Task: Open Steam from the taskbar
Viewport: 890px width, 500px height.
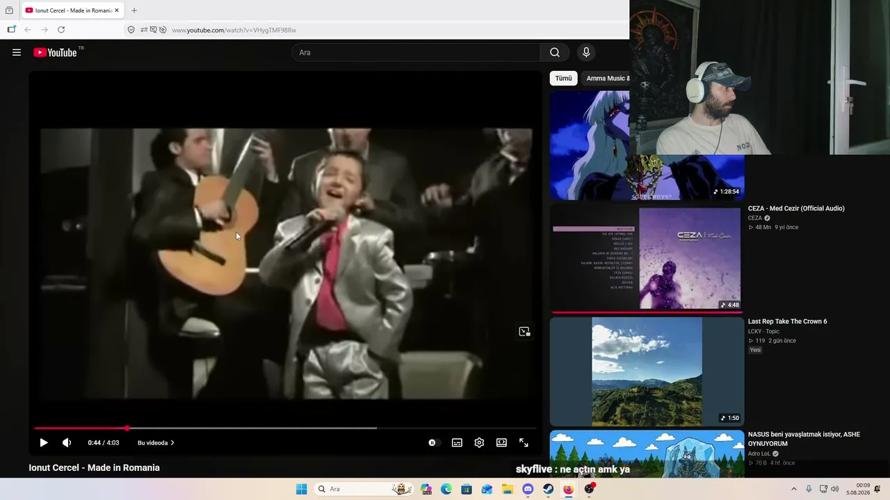Action: [x=548, y=489]
